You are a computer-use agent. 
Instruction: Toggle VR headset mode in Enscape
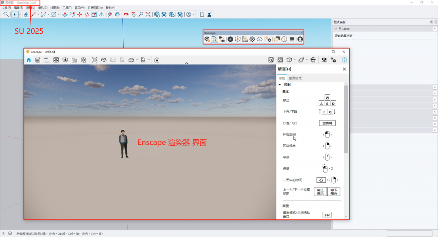point(313,60)
